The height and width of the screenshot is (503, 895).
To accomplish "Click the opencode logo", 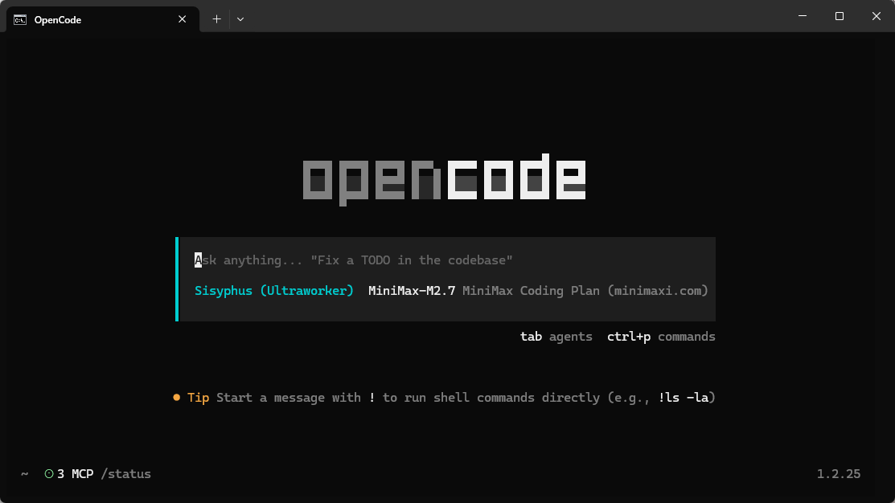I will pos(444,179).
